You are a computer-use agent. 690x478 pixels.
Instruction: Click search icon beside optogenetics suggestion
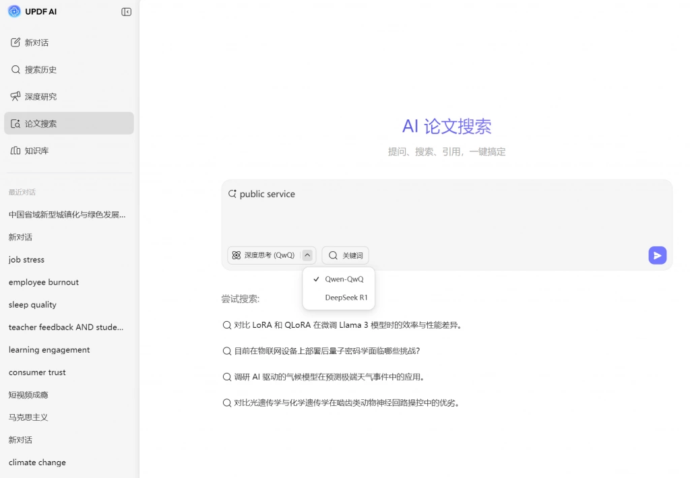coord(226,403)
